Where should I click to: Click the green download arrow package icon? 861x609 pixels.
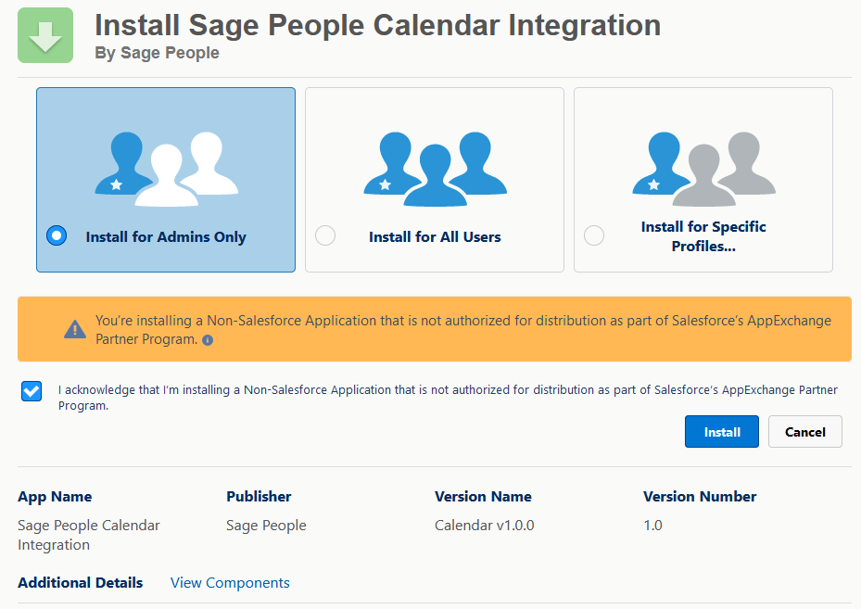(44, 35)
